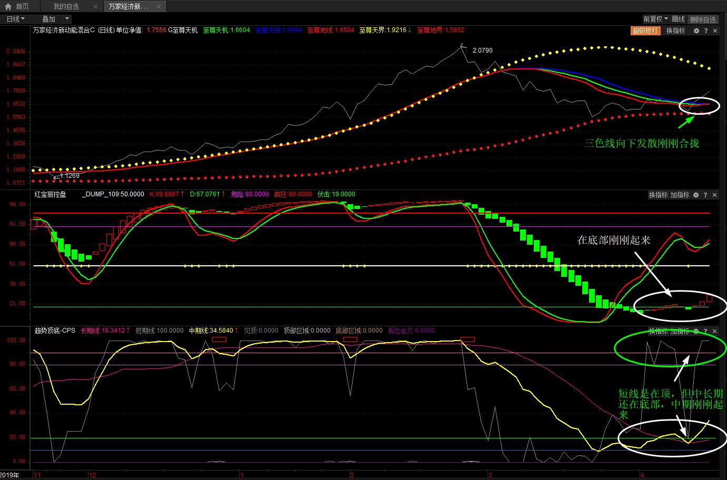Click month 4 on the time axis

coord(642,475)
